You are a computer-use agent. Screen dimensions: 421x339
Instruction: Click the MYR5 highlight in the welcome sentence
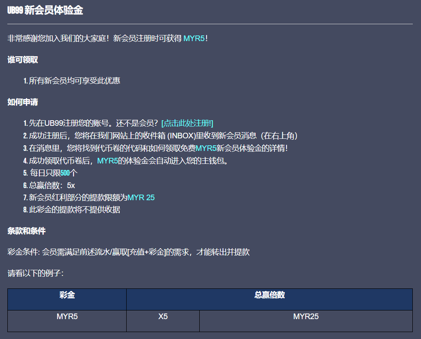(x=194, y=38)
